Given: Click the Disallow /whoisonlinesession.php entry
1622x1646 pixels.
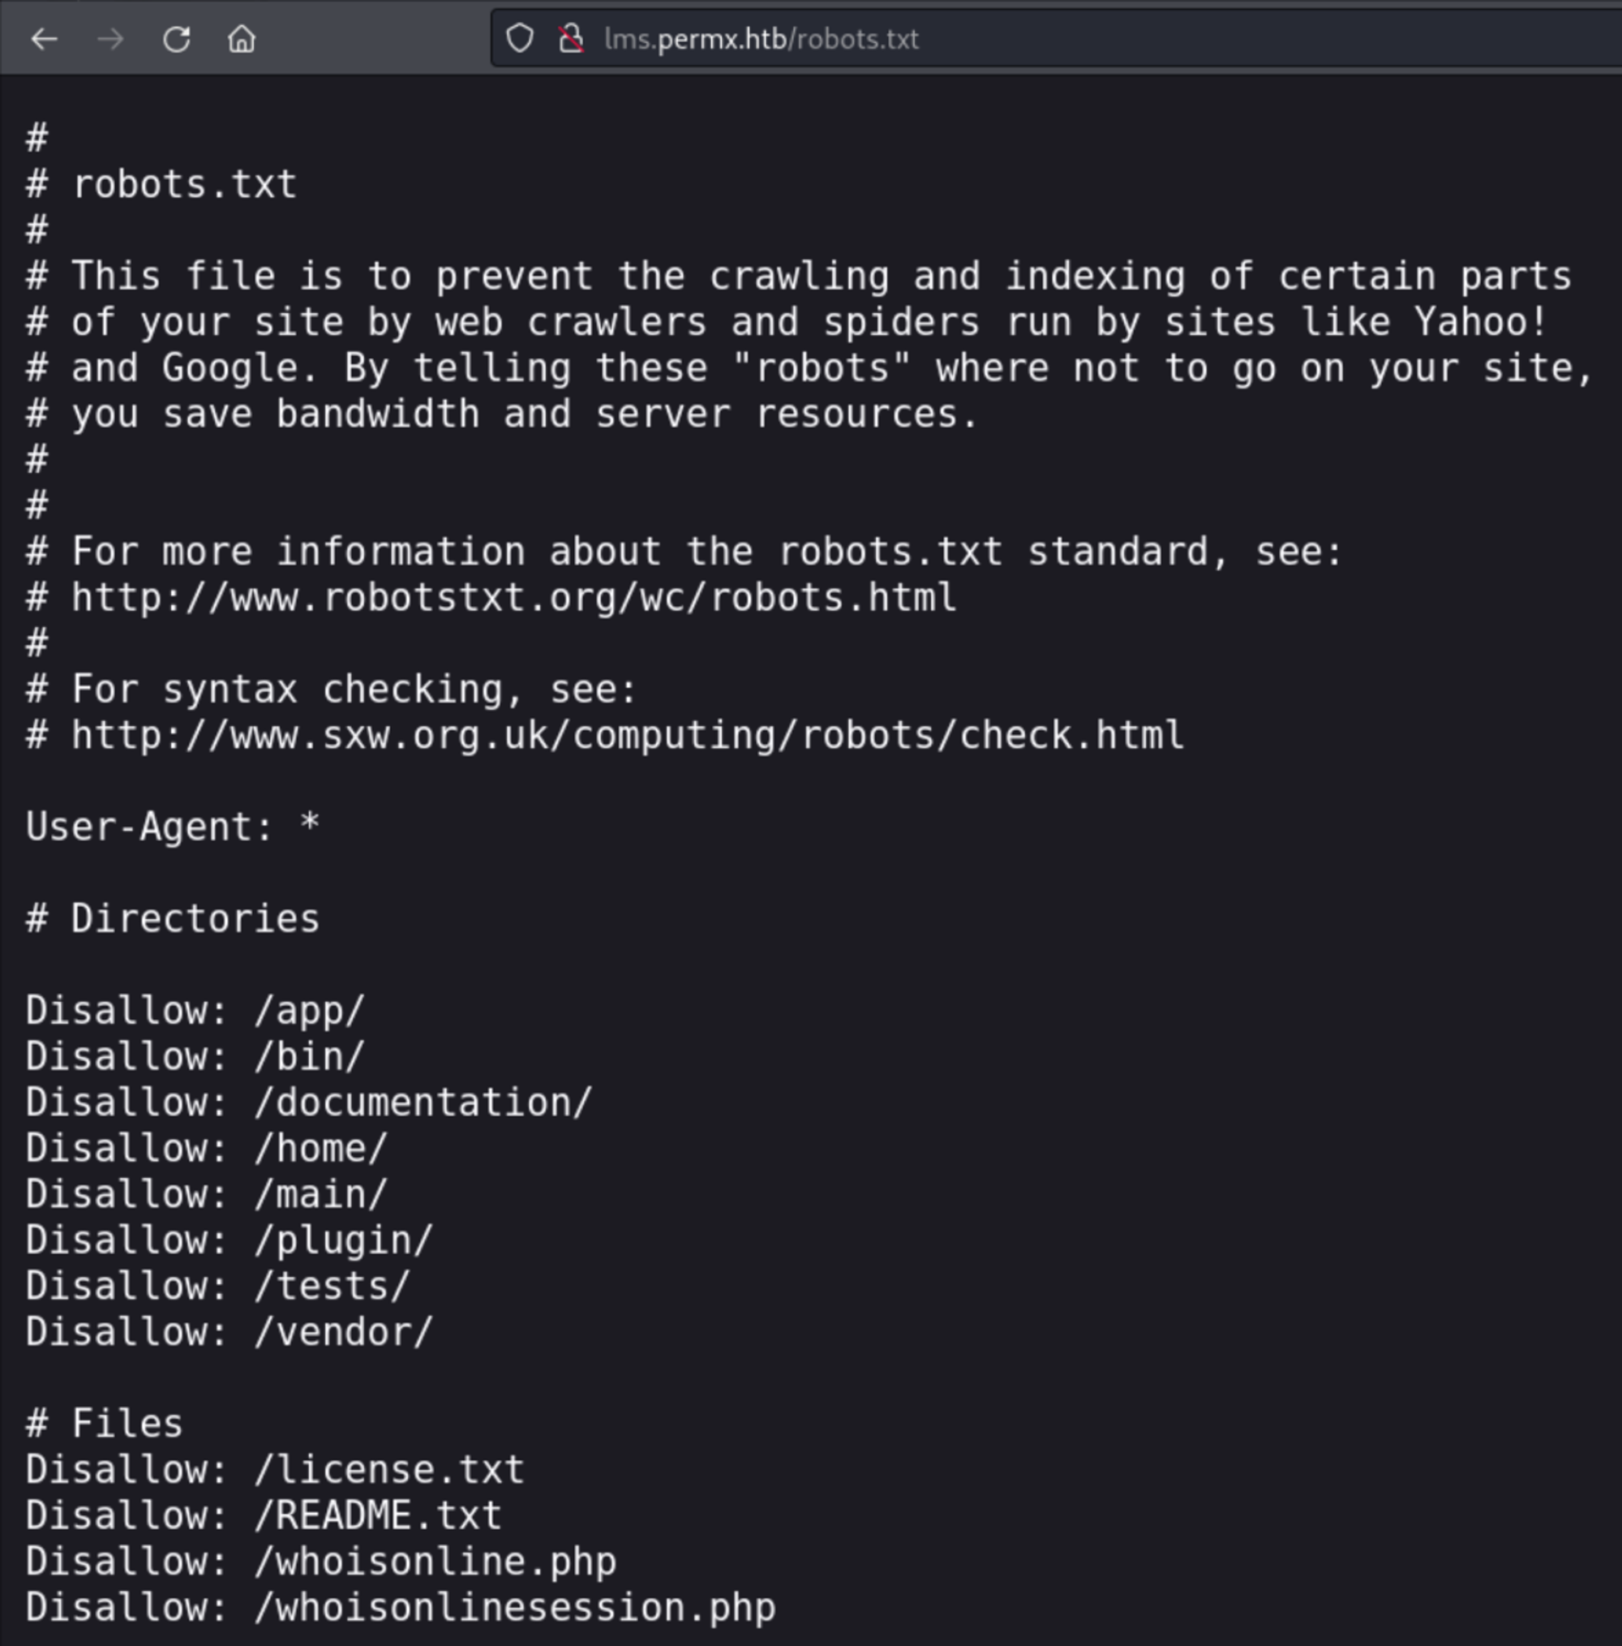Looking at the screenshot, I should [x=400, y=1609].
